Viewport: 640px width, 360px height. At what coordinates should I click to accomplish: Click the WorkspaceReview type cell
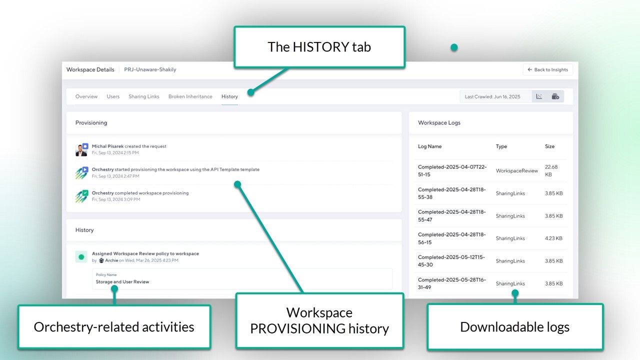(x=517, y=171)
